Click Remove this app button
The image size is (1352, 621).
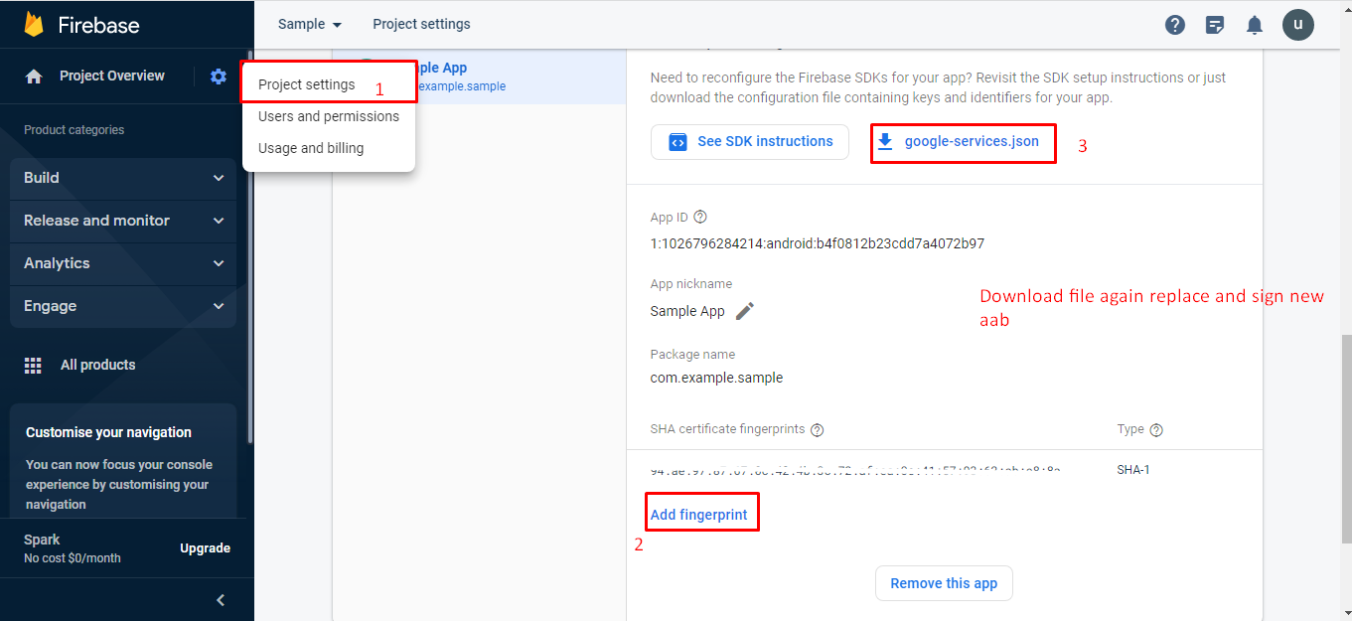[x=944, y=583]
